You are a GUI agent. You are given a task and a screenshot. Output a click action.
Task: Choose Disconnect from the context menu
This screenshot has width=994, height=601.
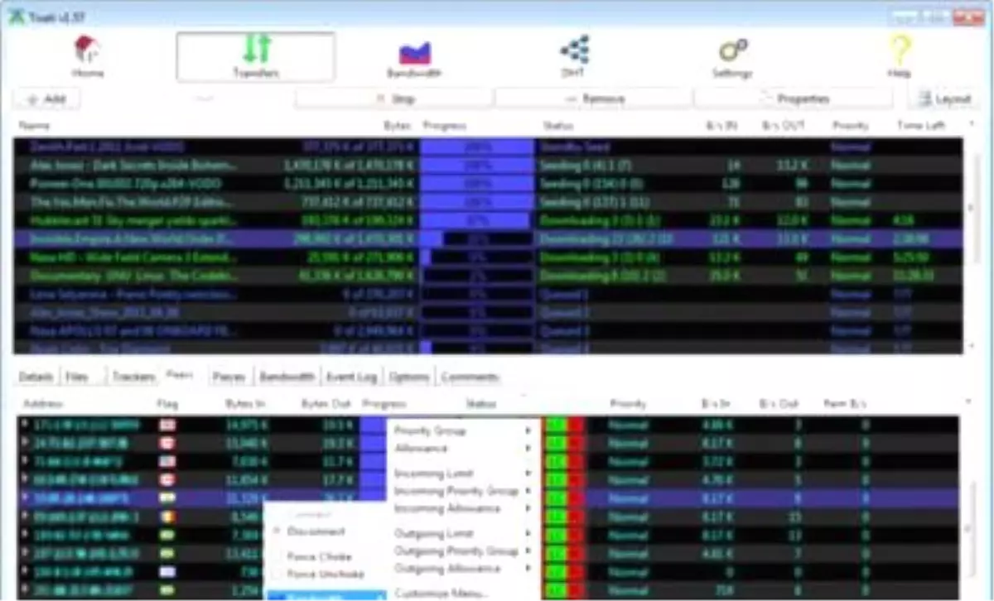pos(316,531)
